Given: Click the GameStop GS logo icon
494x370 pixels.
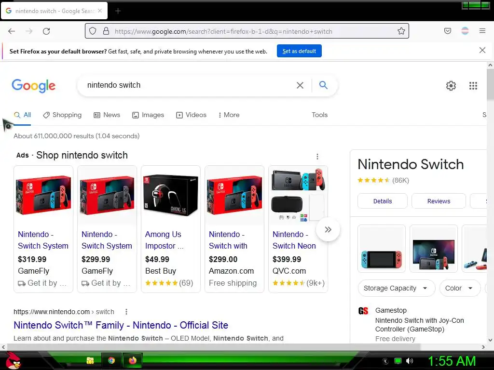Looking at the screenshot, I should point(363,311).
